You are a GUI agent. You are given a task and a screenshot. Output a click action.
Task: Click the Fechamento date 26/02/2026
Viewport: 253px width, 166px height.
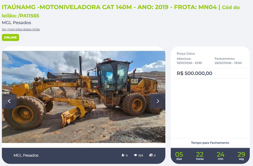point(228,63)
